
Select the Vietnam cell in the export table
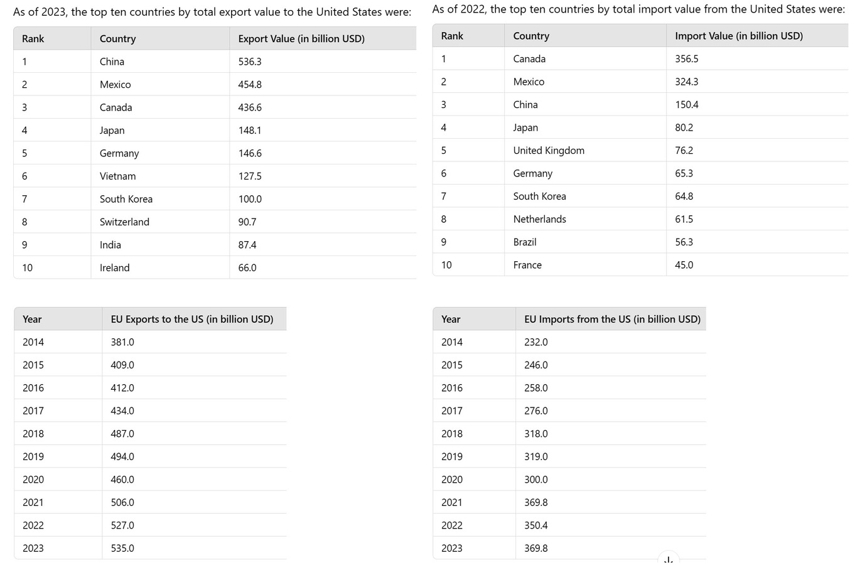pyautogui.click(x=118, y=176)
